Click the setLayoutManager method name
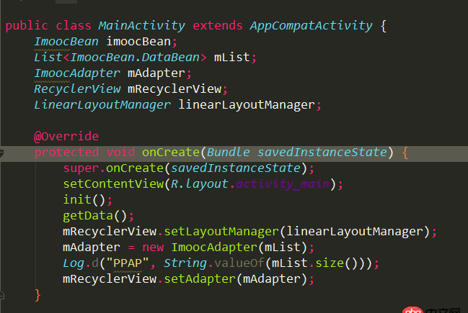The width and height of the screenshot is (468, 313). coord(221,232)
